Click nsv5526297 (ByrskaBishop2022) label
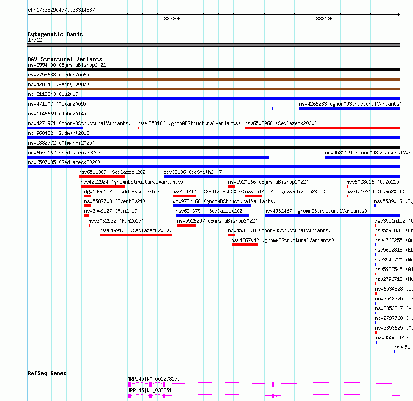Viewport: 413px width, 401px height. pos(217,221)
